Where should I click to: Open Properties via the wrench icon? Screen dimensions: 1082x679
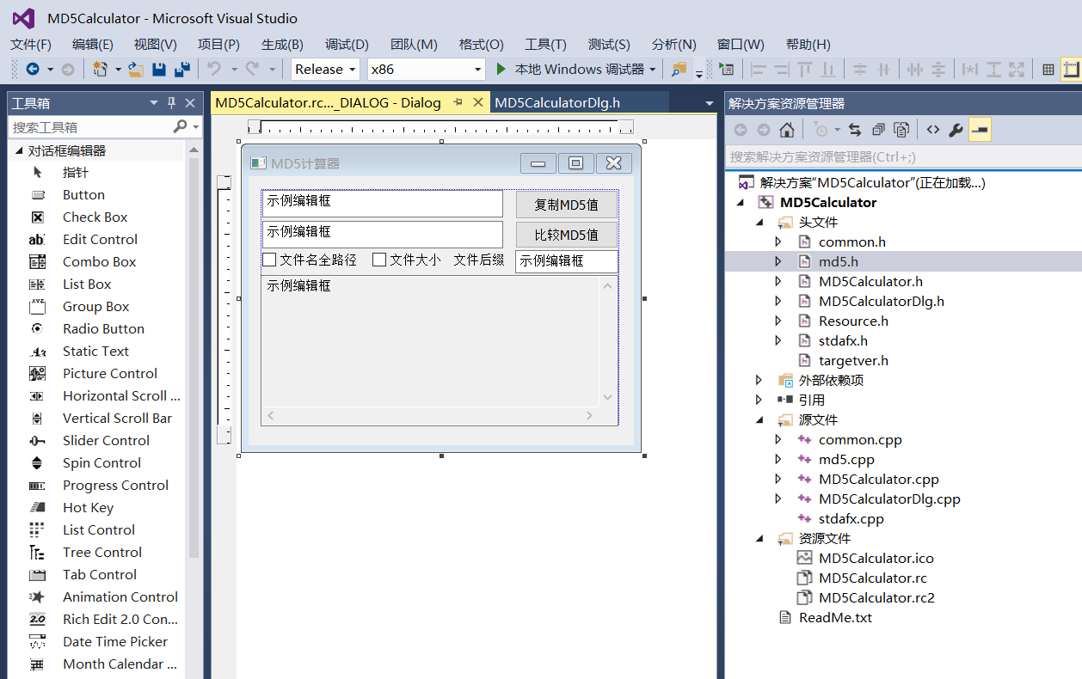click(956, 128)
